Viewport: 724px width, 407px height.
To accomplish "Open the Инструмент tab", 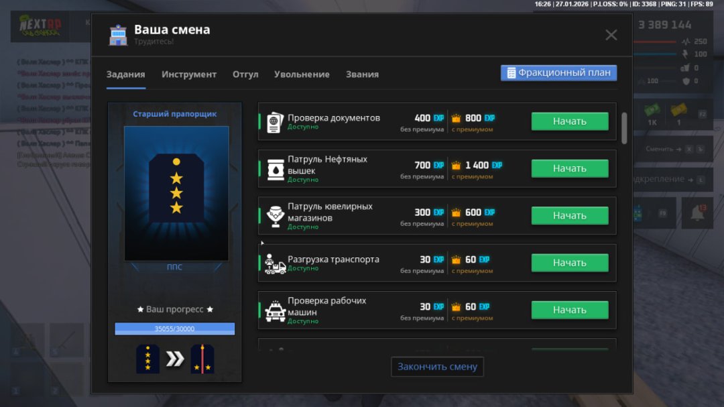I will 189,74.
